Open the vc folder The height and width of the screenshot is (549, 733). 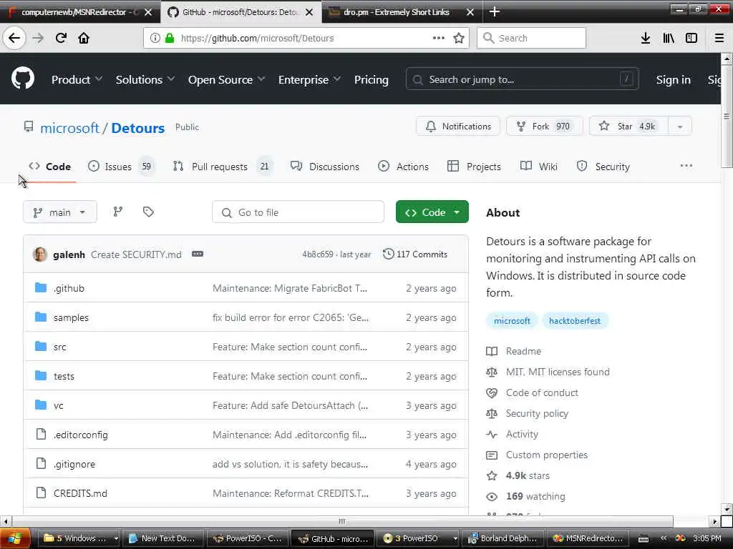(x=59, y=406)
